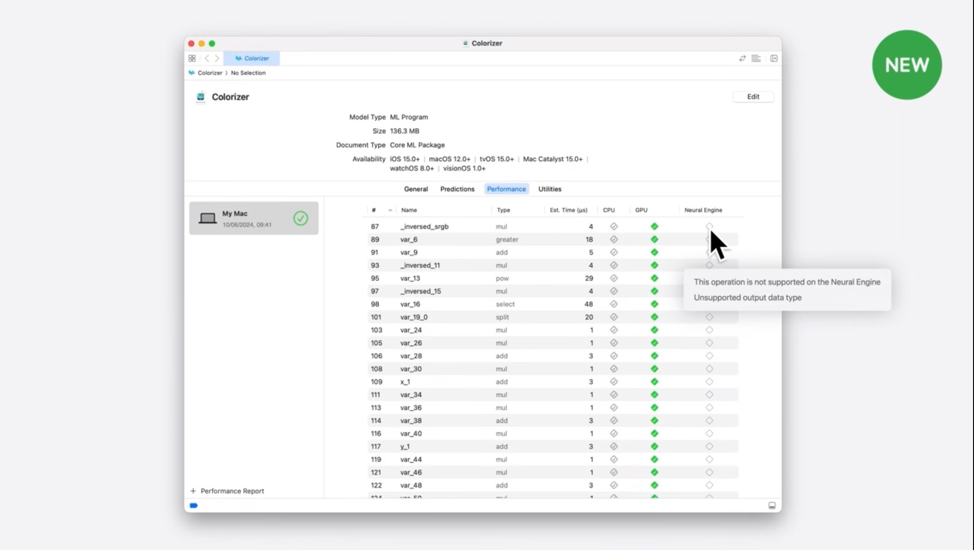Click the select type cell of var_16

coord(505,304)
